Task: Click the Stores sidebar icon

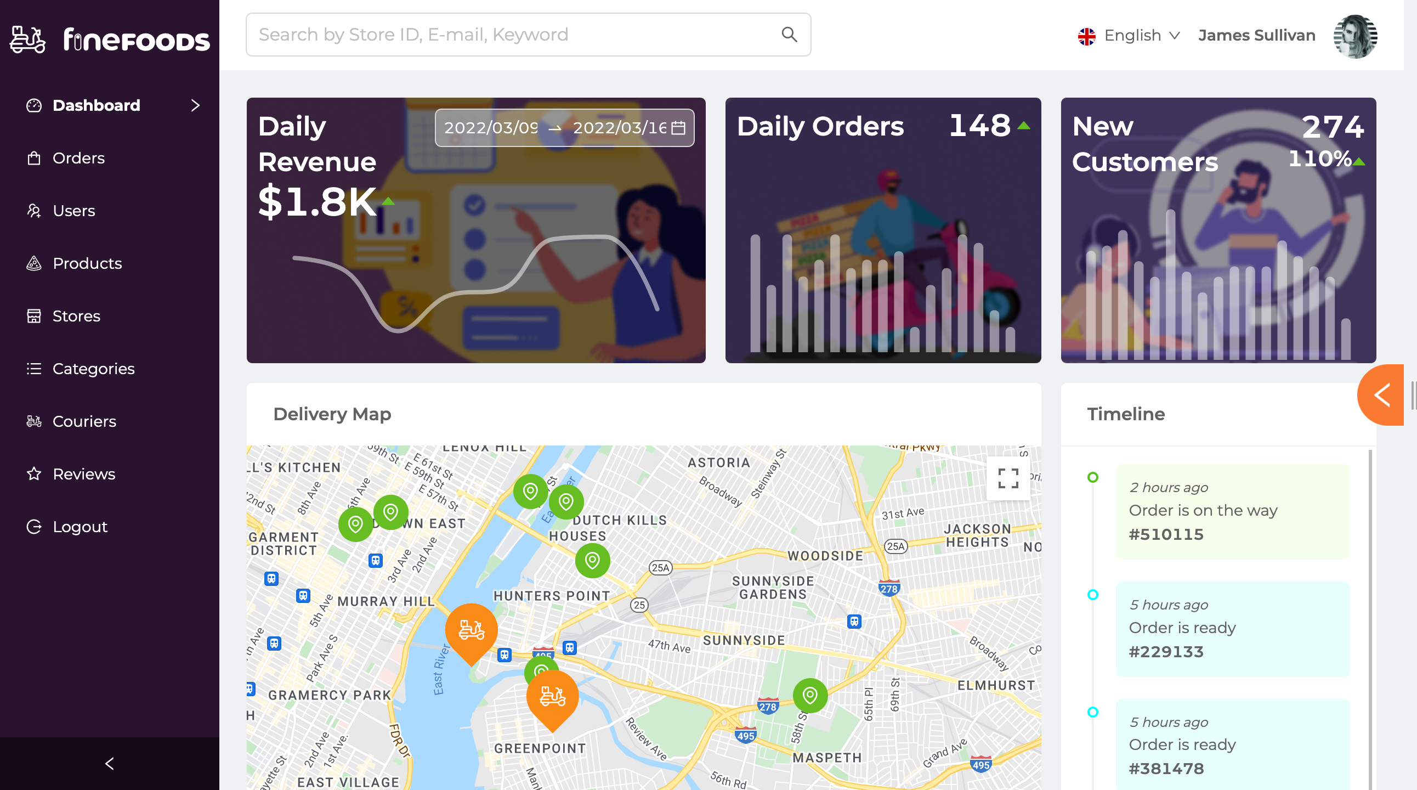Action: [33, 315]
